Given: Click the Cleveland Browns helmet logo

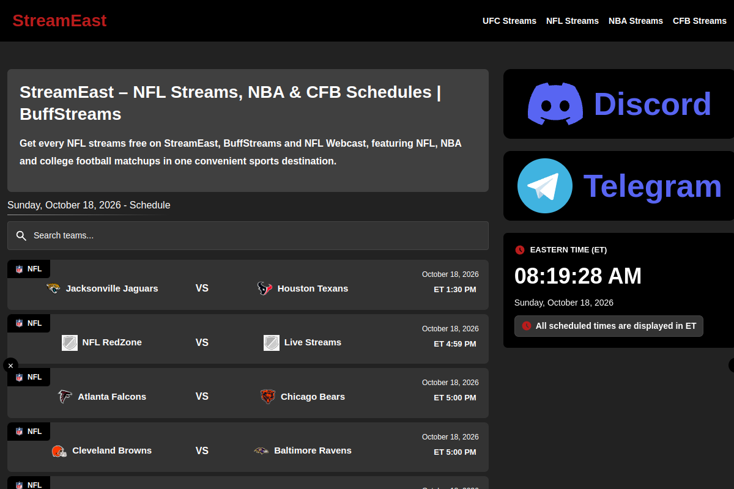Looking at the screenshot, I should click(59, 451).
